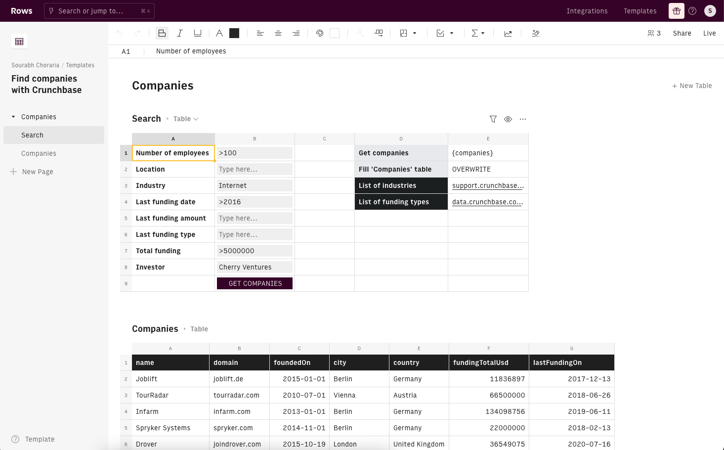Click the Last funding type input cell
Viewport: 724px width, 450px height.
[x=255, y=234]
